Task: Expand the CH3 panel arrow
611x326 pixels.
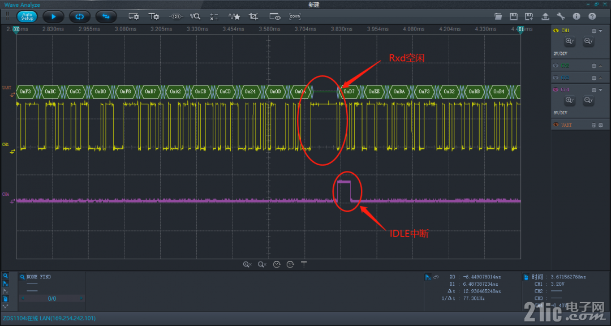Action: tap(600, 78)
